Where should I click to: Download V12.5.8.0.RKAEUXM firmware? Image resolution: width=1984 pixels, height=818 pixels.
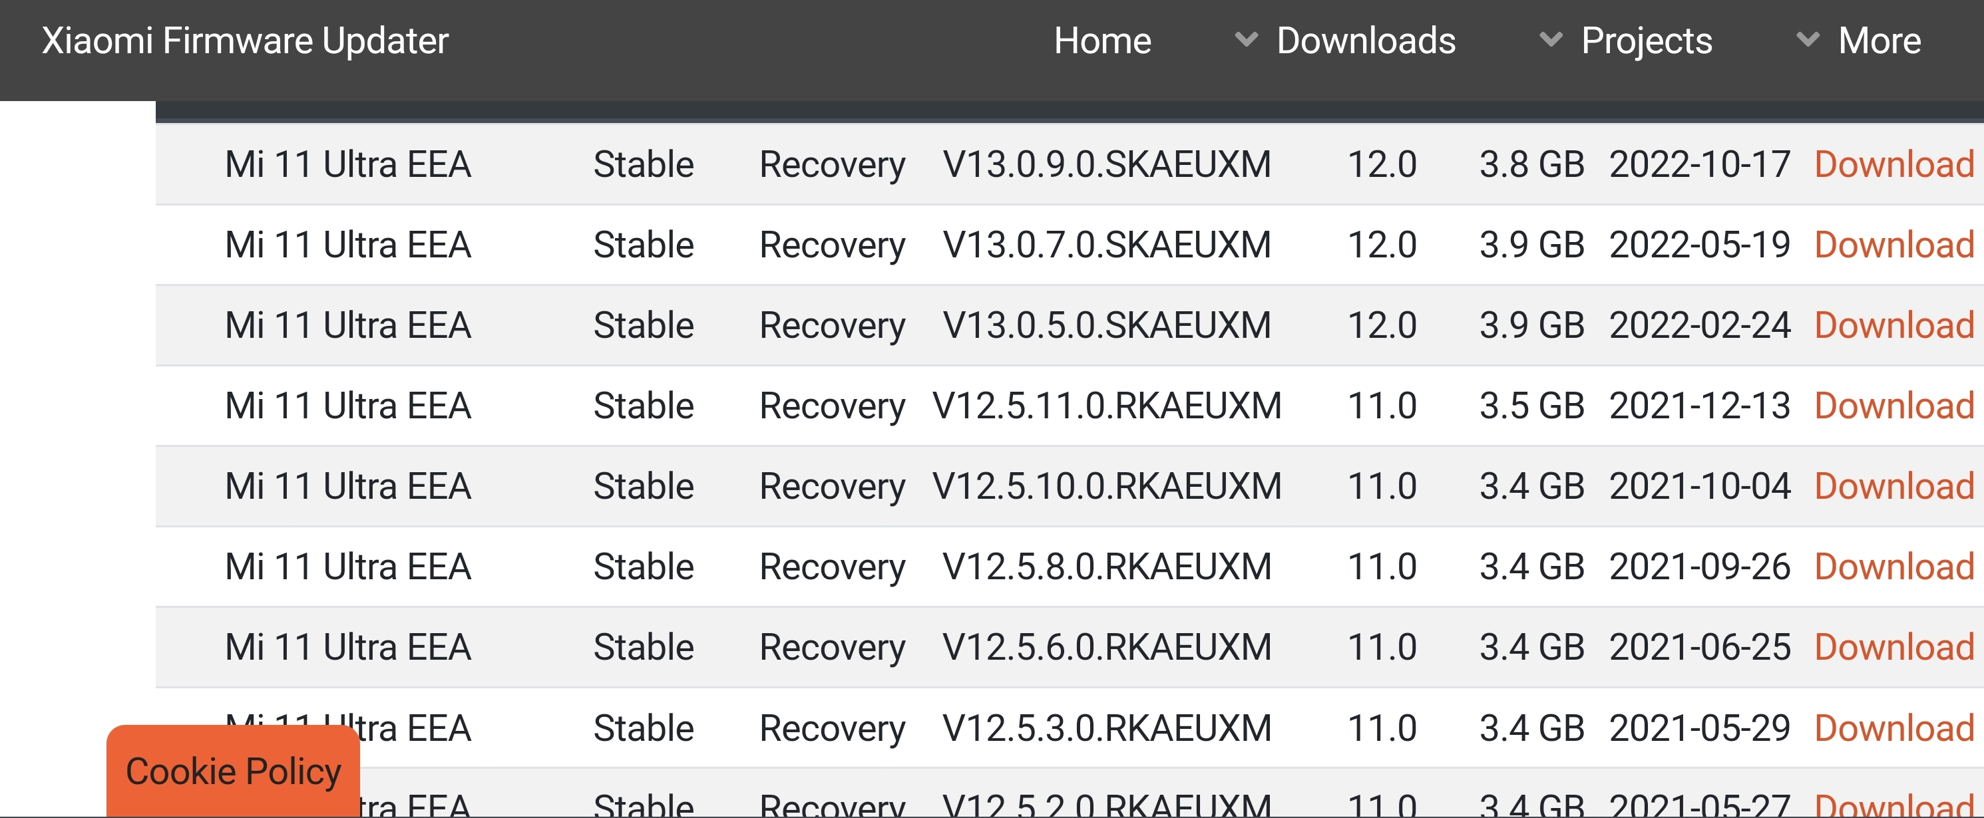pos(1894,567)
